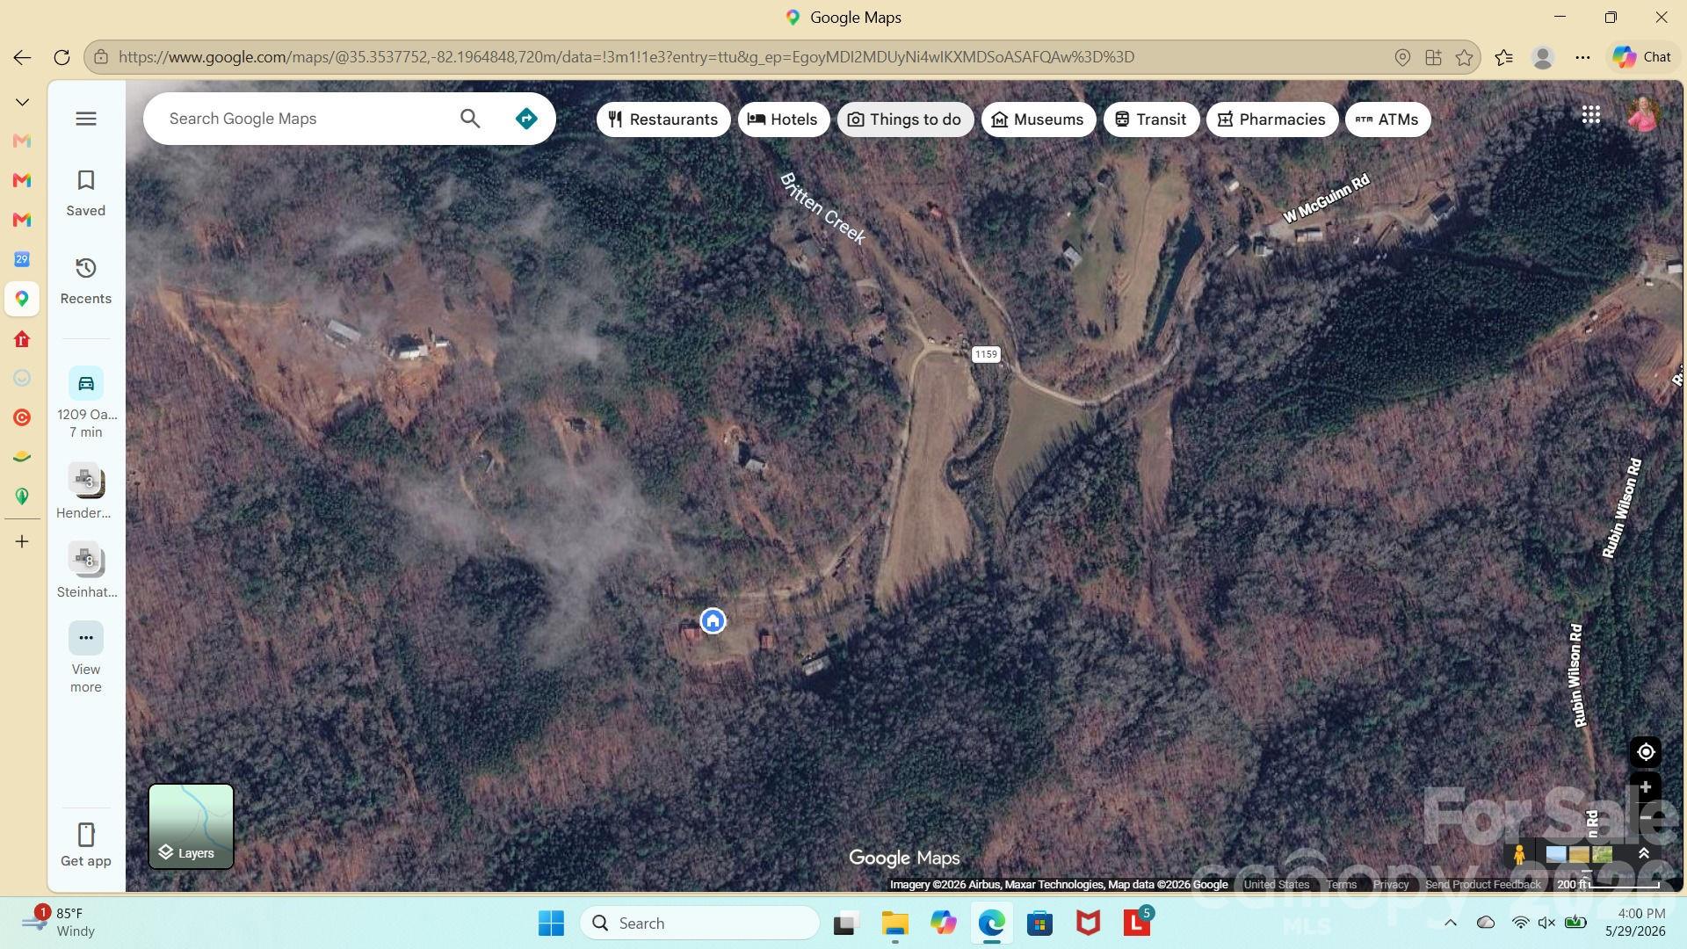
Task: Open the Hender... recent places group
Action: [84, 492]
